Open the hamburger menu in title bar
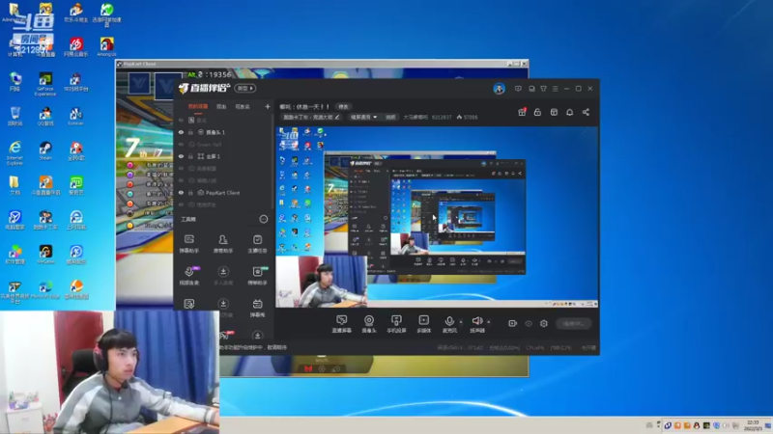Viewport: 773px width, 434px height. pos(555,89)
